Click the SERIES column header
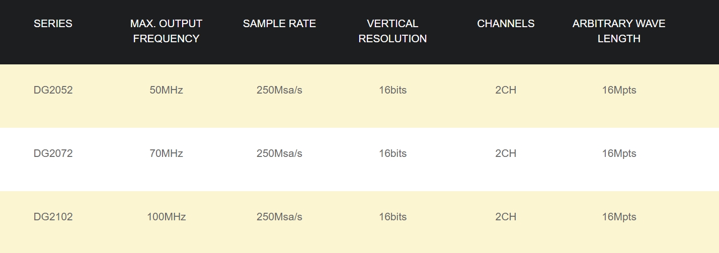 53,24
